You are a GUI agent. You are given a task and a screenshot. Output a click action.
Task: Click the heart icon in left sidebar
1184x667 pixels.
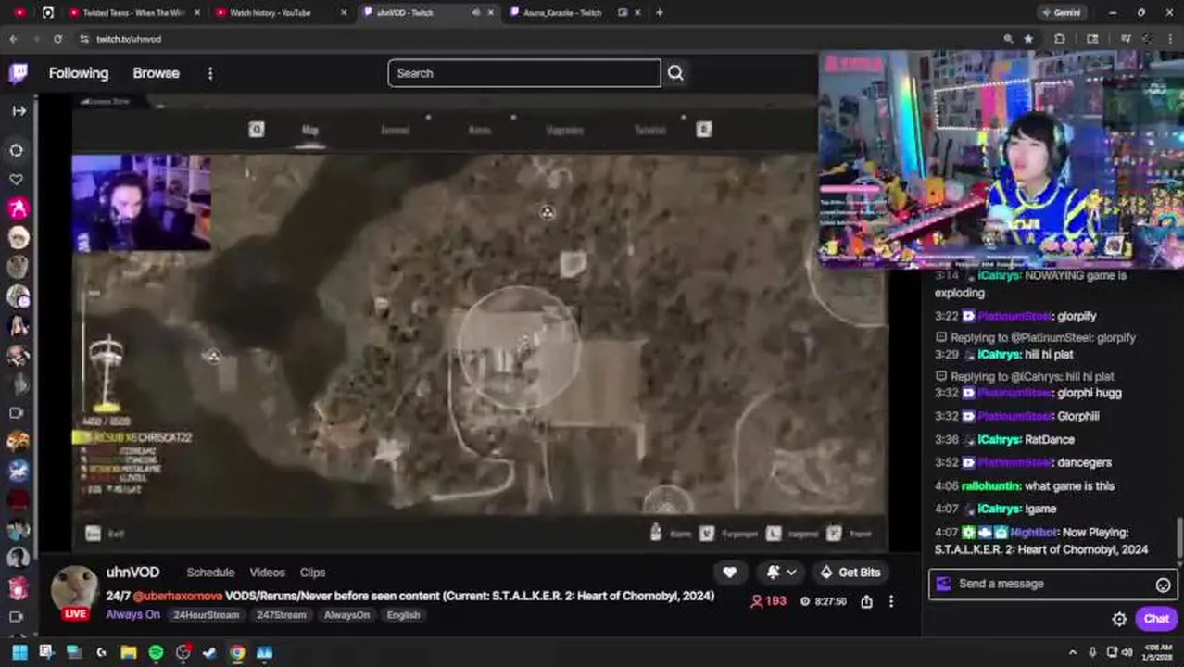coord(17,179)
